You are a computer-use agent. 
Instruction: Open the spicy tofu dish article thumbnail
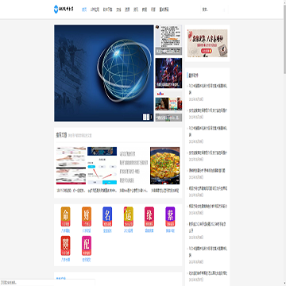coord(164,165)
